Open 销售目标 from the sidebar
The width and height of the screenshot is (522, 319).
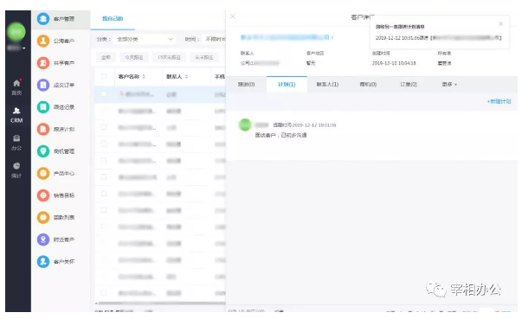pyautogui.click(x=56, y=195)
